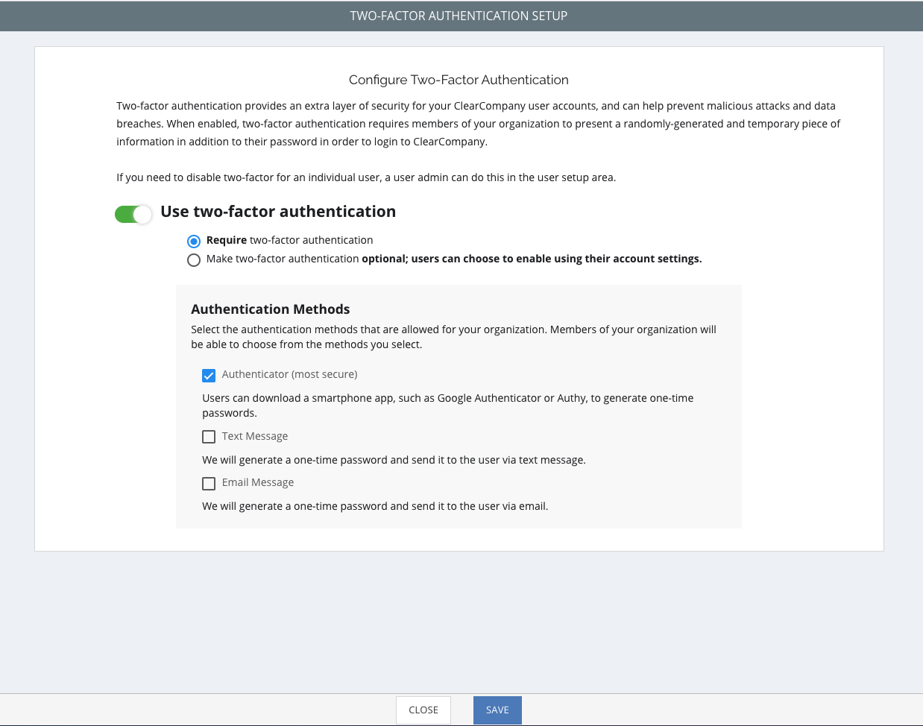Enable the Email Message checkbox
Image resolution: width=923 pixels, height=726 pixels.
(x=209, y=484)
